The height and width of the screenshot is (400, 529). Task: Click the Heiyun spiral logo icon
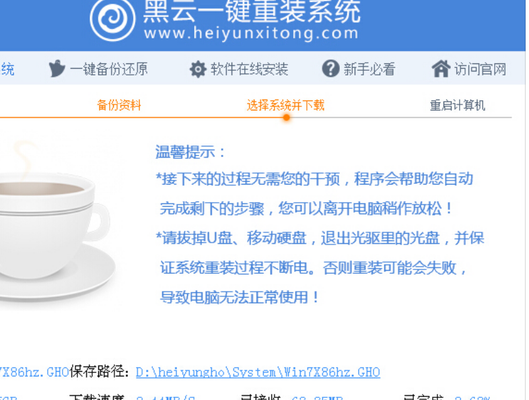click(x=112, y=20)
